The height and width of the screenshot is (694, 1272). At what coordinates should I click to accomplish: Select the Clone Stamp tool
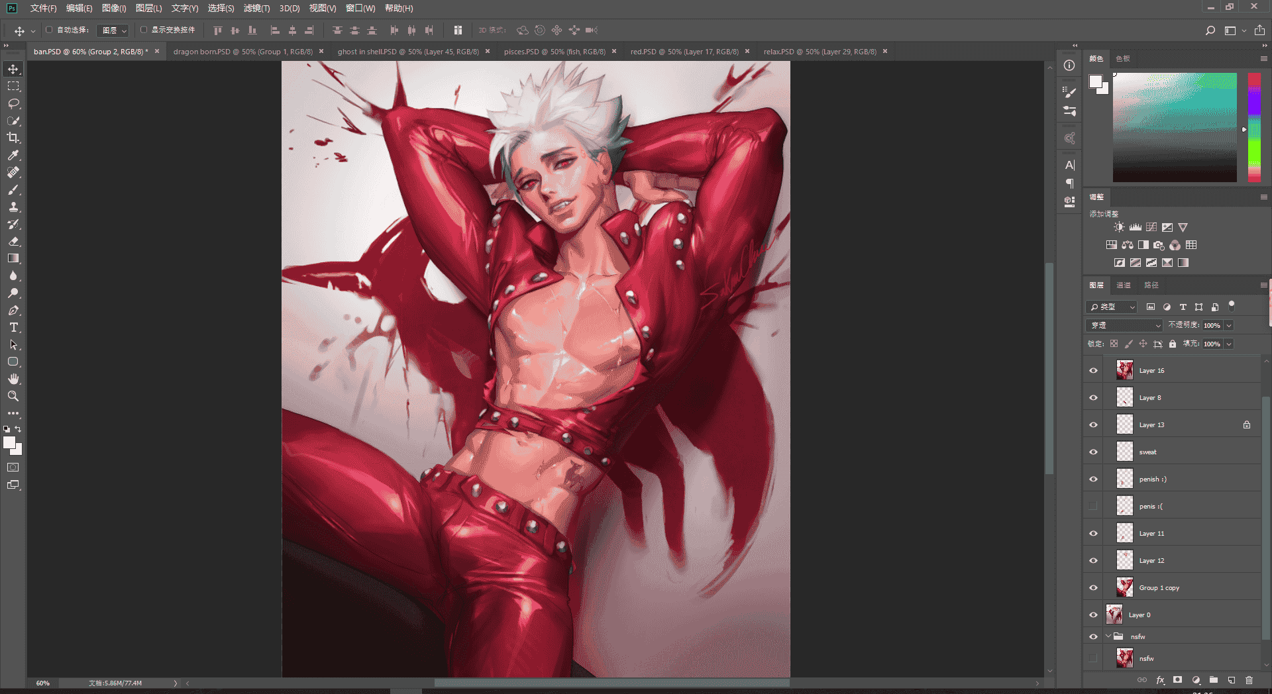13,207
